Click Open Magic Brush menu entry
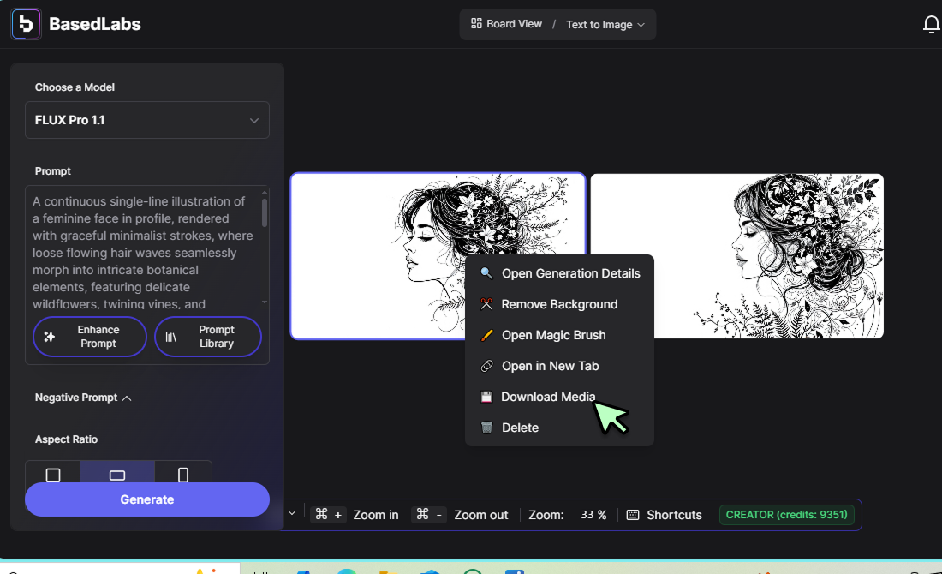942x574 pixels. click(553, 335)
